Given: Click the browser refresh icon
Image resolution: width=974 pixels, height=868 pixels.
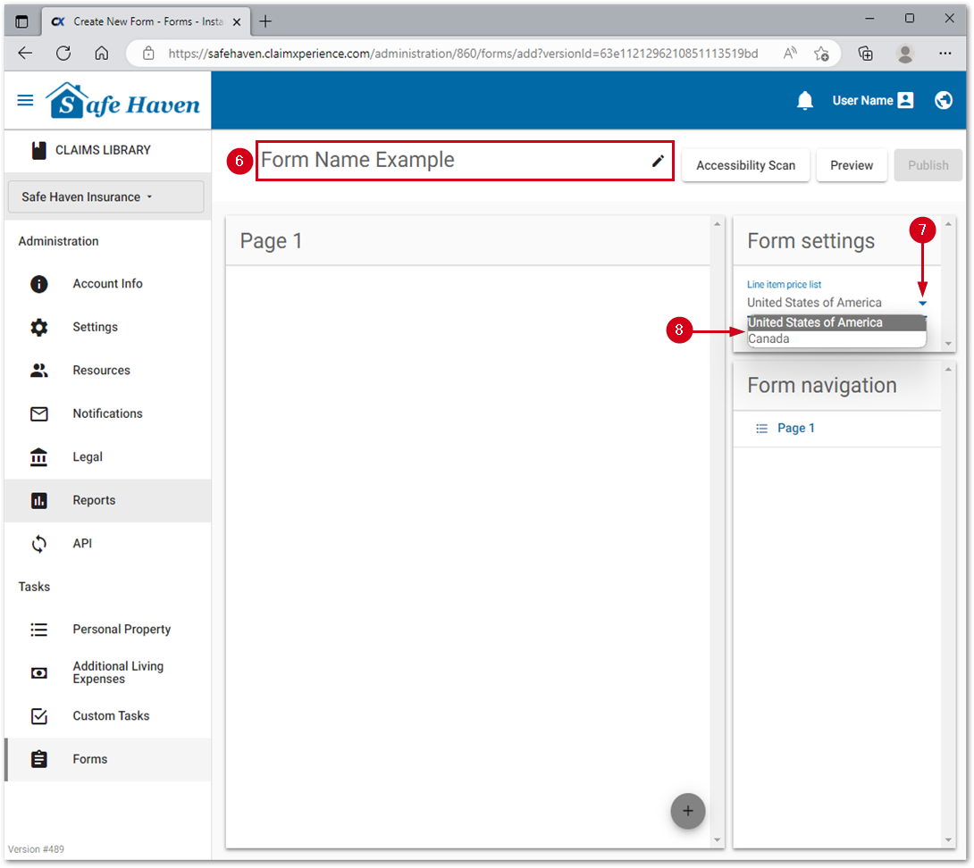Looking at the screenshot, I should click(x=63, y=53).
